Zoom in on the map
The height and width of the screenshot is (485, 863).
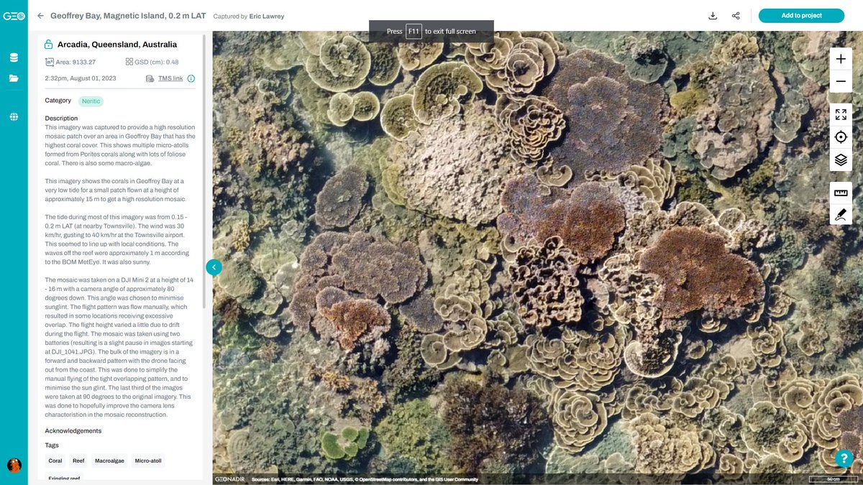[841, 59]
